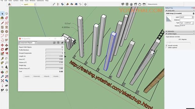Expand the Instructor panel

point(166,31)
